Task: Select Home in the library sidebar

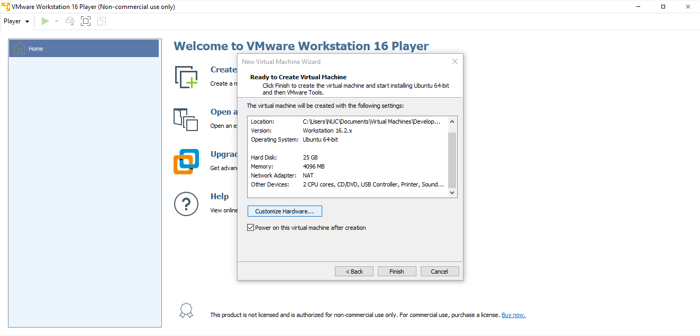Action: (84, 49)
